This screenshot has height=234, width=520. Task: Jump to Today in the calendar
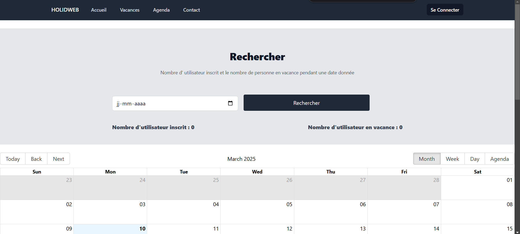tap(13, 159)
